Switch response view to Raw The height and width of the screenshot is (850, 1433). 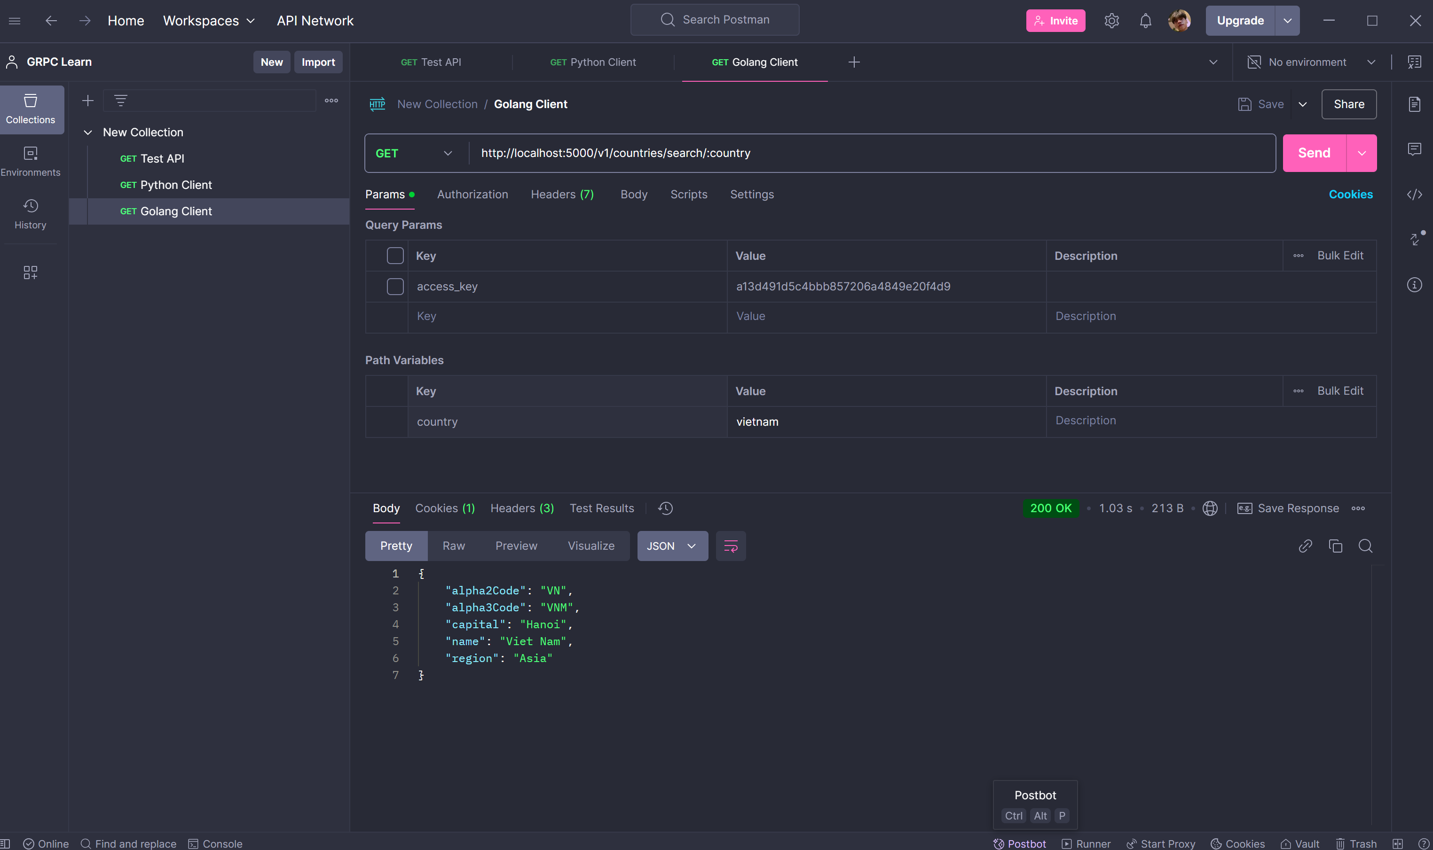[453, 546]
